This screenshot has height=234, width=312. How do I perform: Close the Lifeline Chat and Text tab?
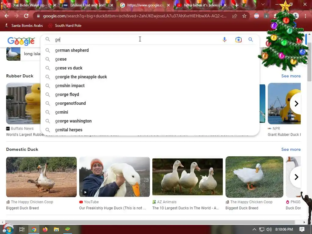tap(112, 5)
